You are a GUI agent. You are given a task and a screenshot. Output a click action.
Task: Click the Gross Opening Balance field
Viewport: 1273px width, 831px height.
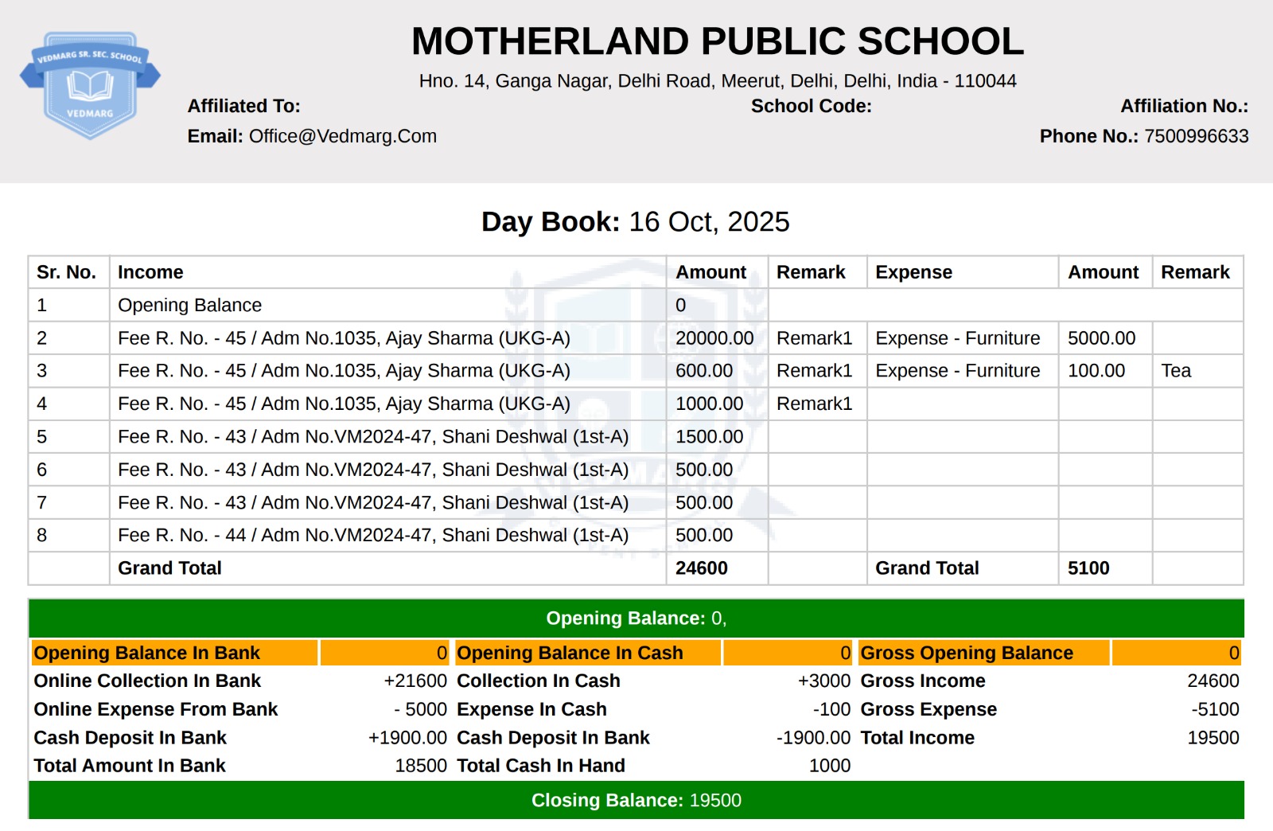click(x=967, y=652)
